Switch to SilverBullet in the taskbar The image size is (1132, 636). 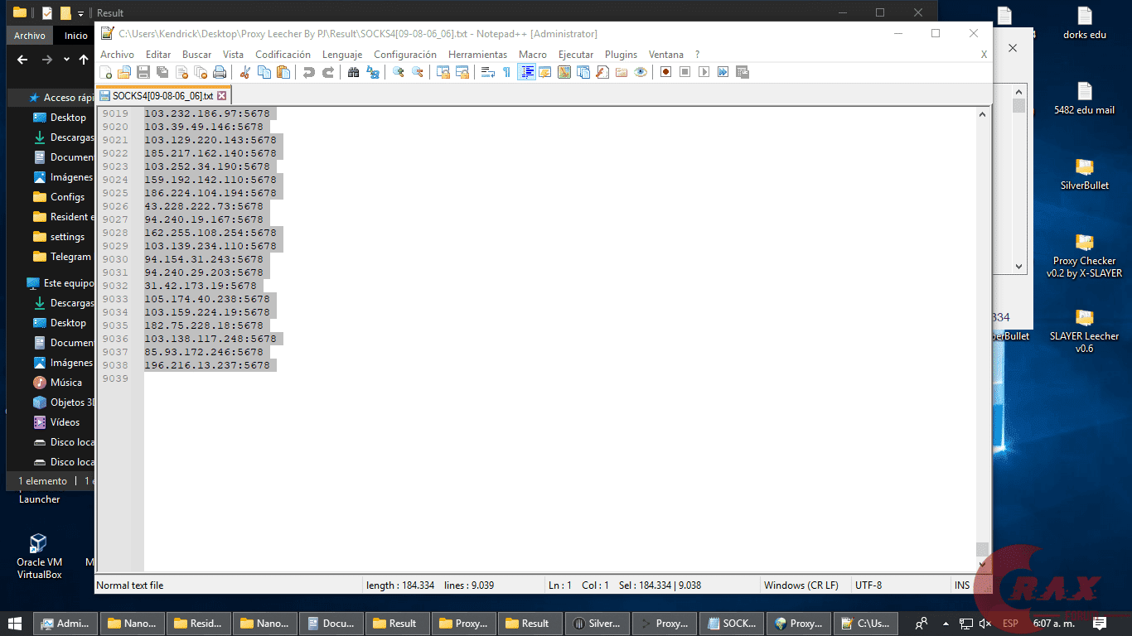596,624
